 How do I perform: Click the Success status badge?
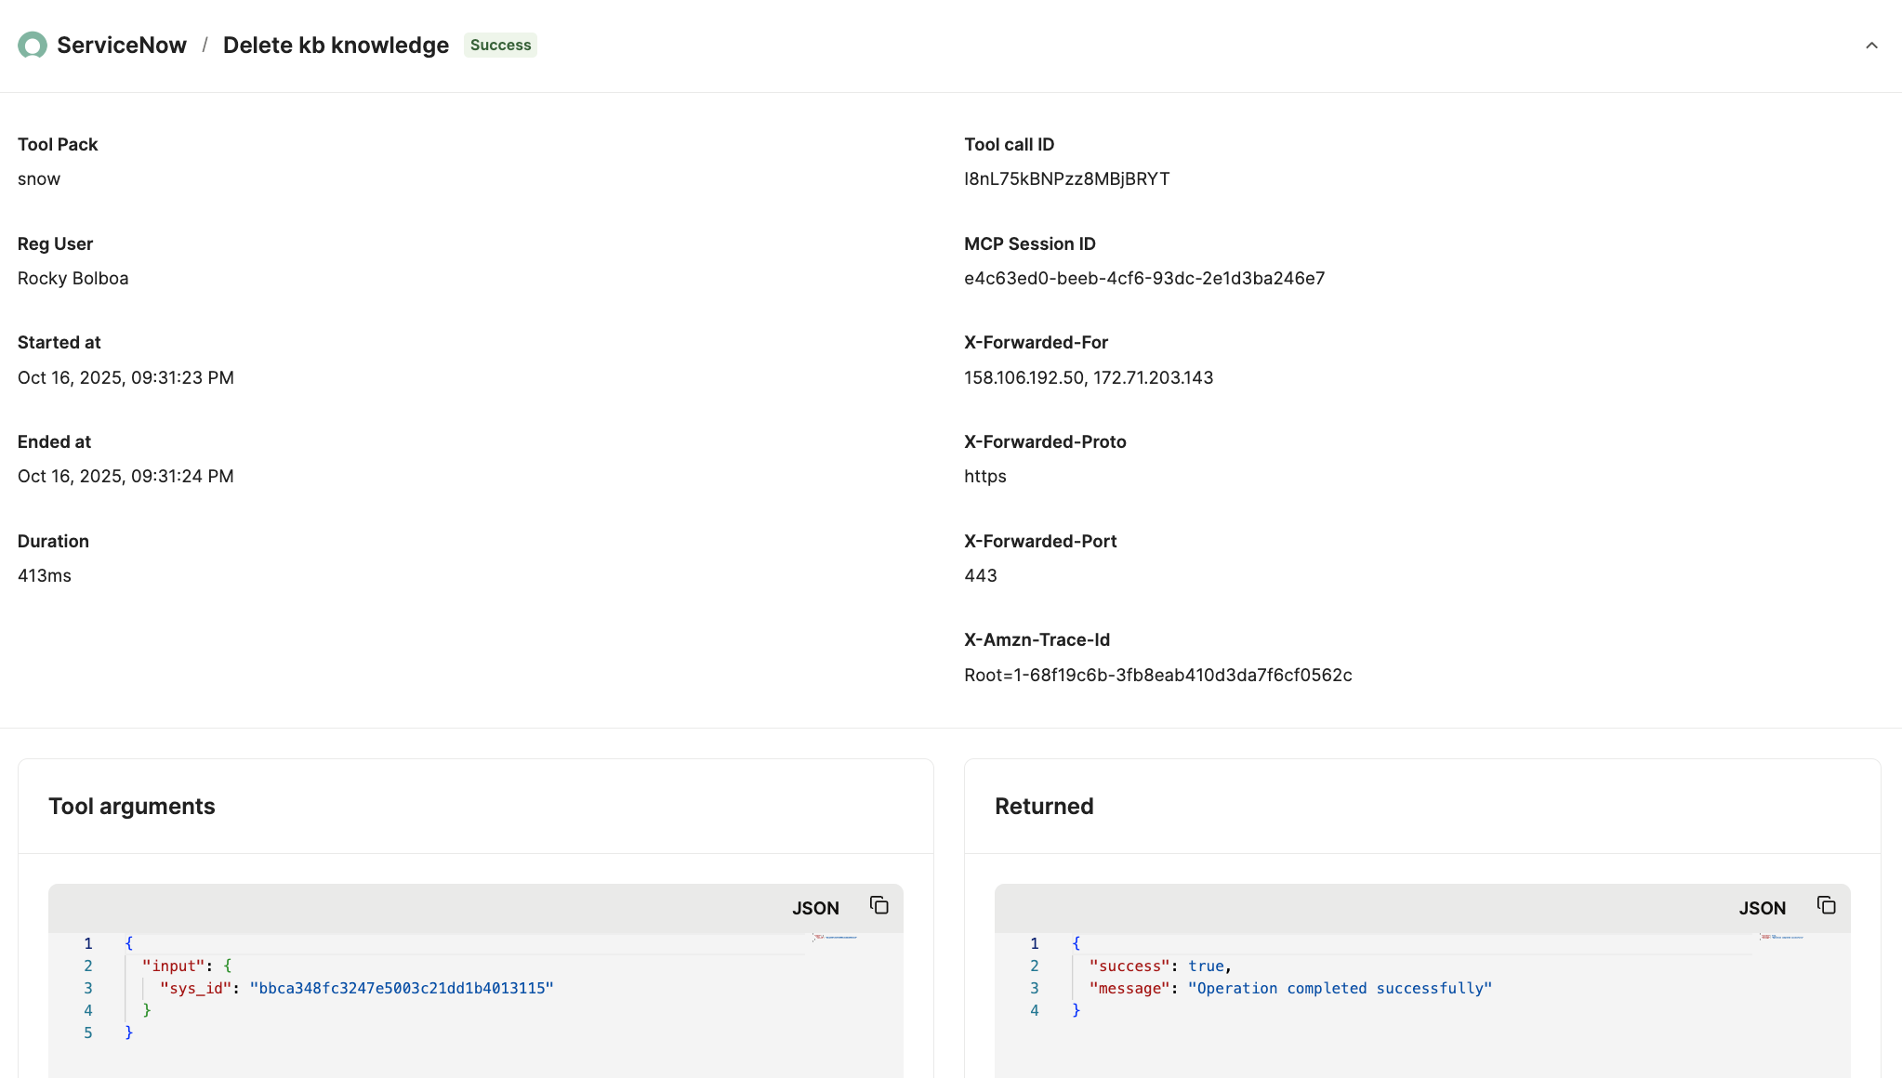coord(500,46)
